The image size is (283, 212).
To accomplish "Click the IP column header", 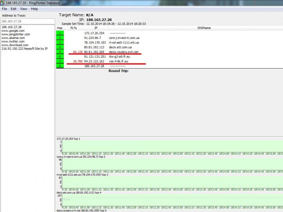I will tap(96, 28).
